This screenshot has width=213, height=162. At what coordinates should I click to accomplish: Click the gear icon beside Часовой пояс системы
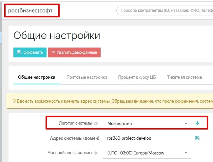96,153
